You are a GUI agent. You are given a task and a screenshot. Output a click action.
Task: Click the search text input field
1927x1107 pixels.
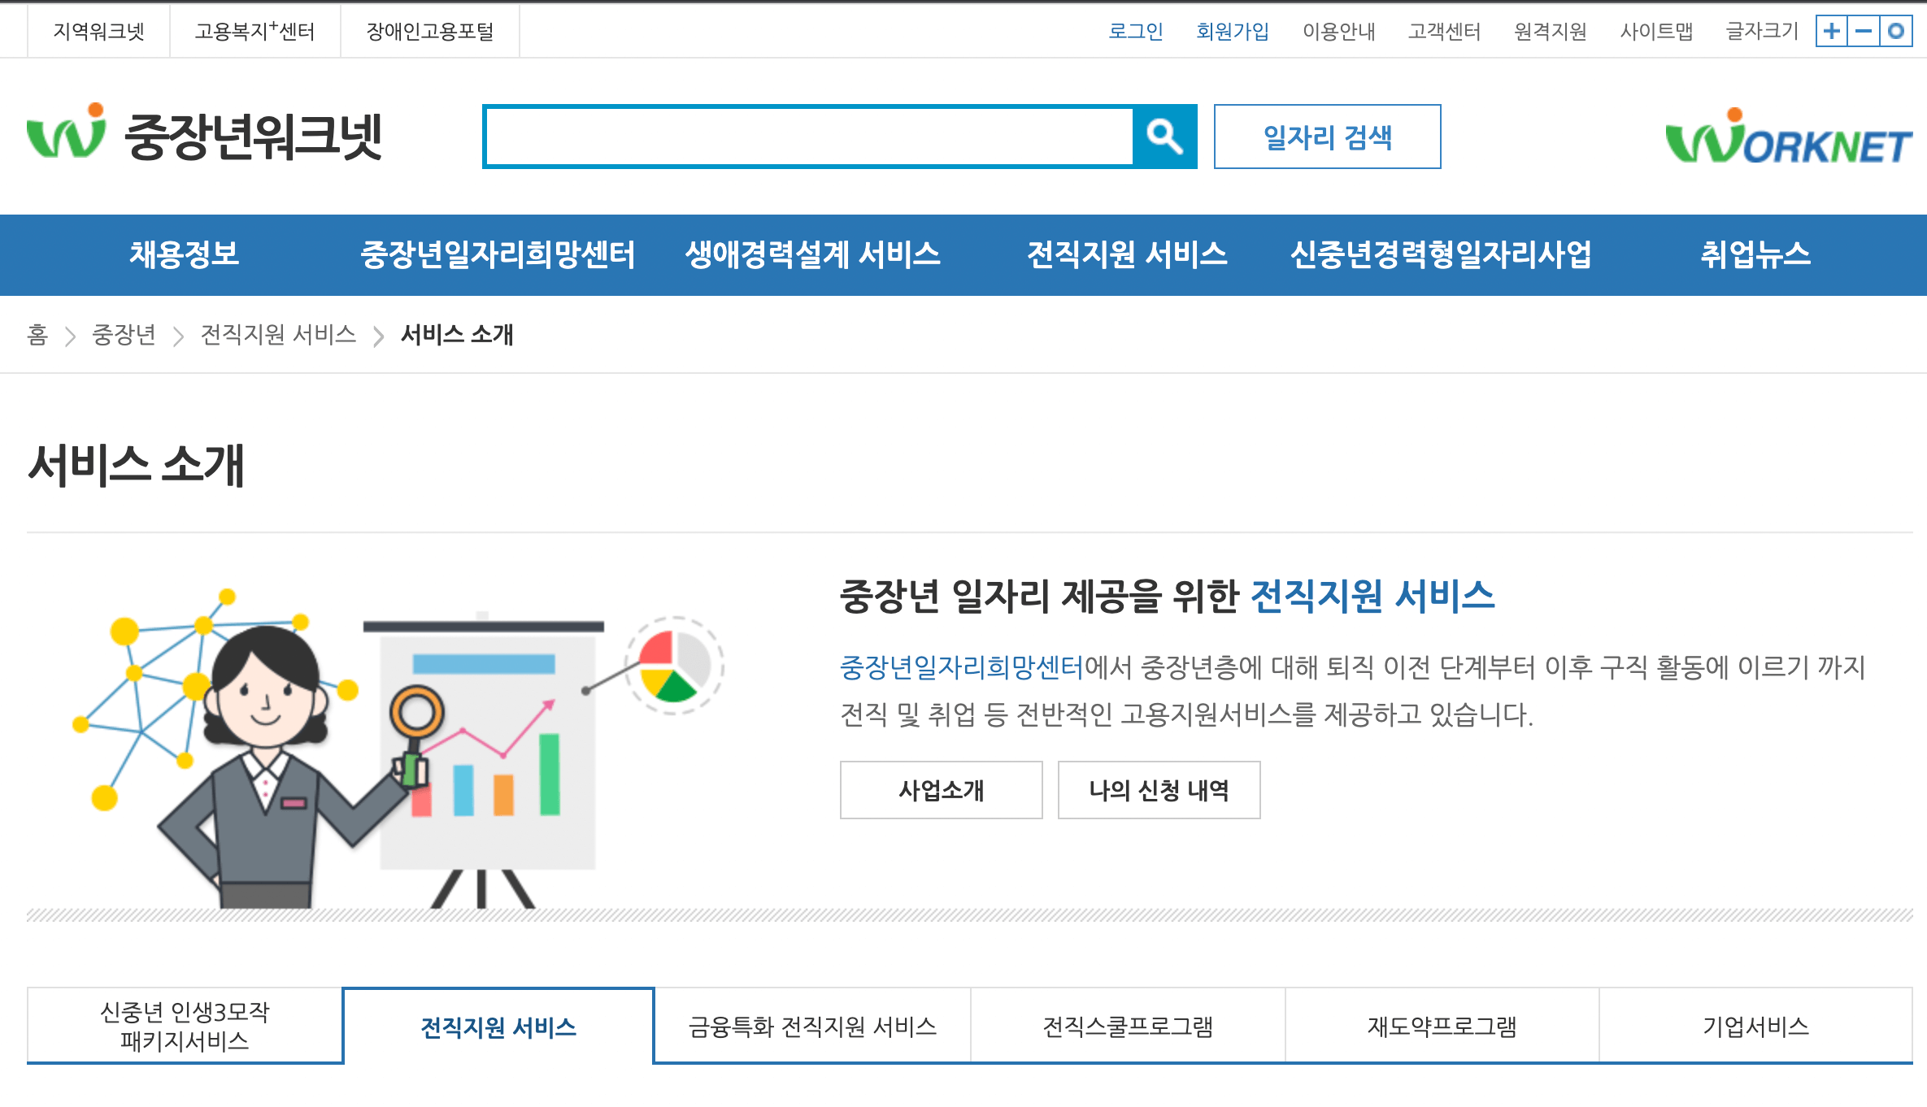[808, 137]
